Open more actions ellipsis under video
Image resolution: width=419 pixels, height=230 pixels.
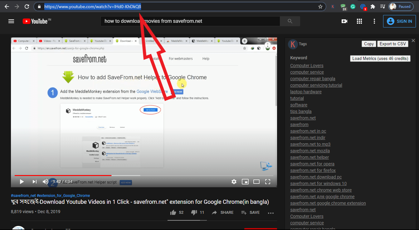point(271,213)
